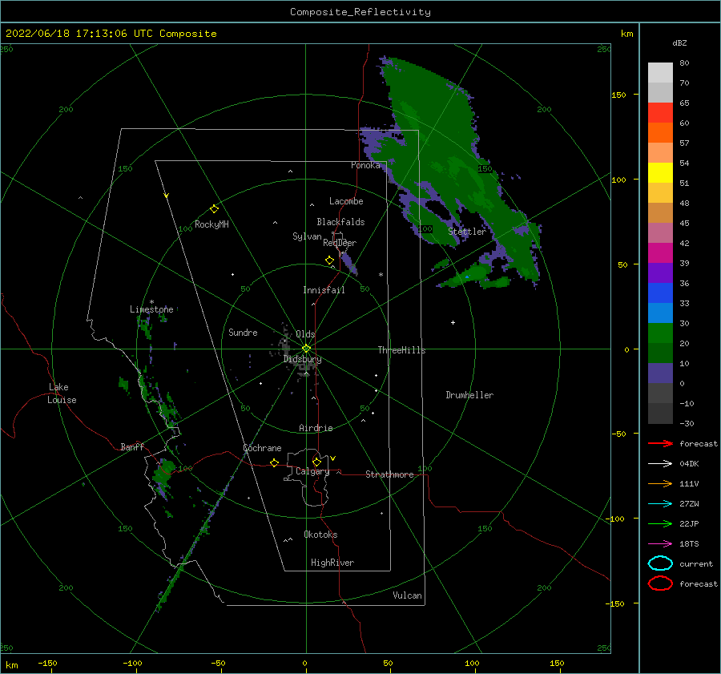The height and width of the screenshot is (674, 721).
Task: Click the Didsbury label
Action: [303, 359]
